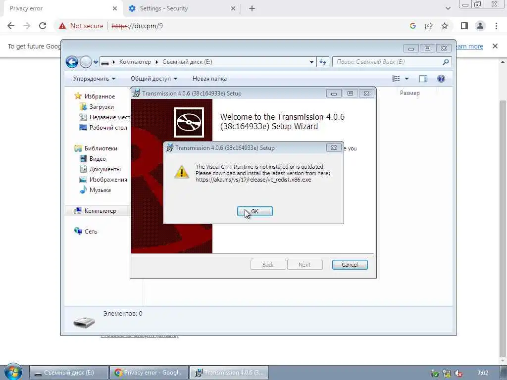This screenshot has width=507, height=380.
Task: Open a new Chrome tab
Action: click(252, 8)
